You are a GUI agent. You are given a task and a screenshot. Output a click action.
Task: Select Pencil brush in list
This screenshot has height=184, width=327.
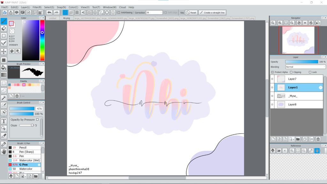click(25, 148)
